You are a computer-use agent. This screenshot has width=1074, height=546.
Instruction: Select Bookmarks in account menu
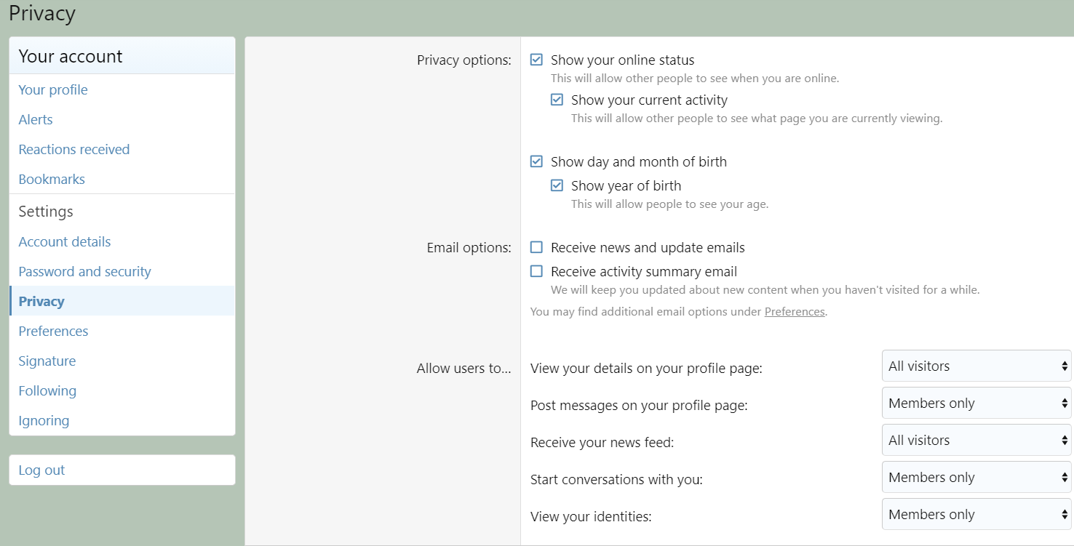(52, 180)
